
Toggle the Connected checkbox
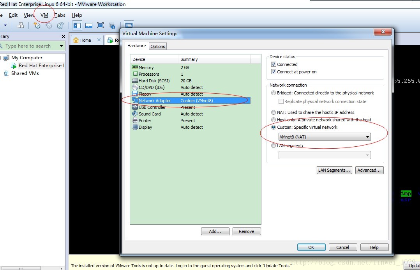tap(274, 64)
